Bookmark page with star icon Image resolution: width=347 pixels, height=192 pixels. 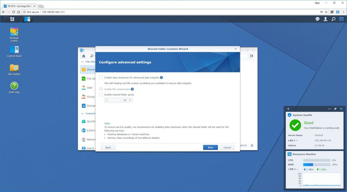326,12
